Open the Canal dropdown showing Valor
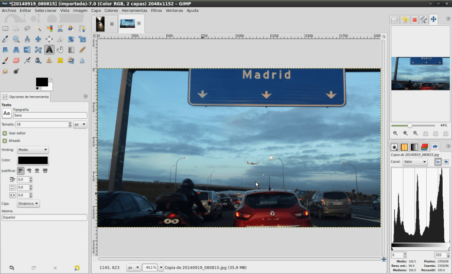The height and width of the screenshot is (274, 452). tap(415, 162)
